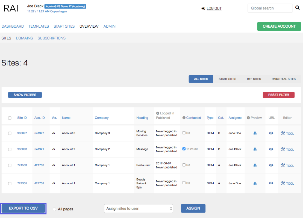This screenshot has height=218, width=303.
Task: Go to DASHBOARD menu
Action: (13, 26)
